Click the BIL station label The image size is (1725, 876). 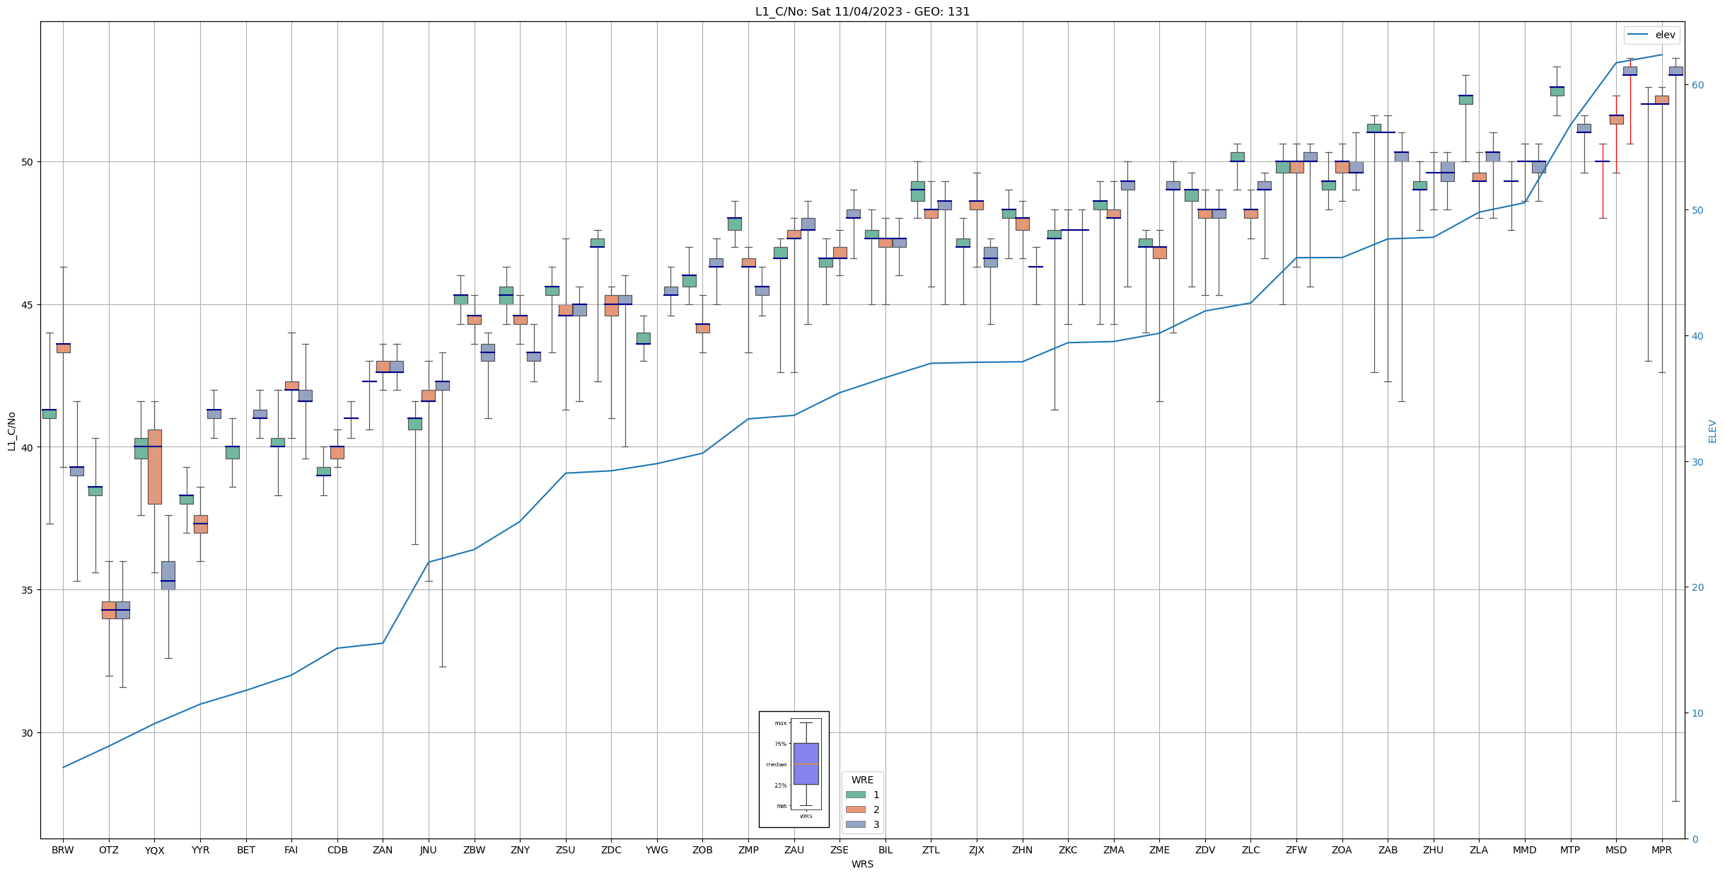click(885, 850)
